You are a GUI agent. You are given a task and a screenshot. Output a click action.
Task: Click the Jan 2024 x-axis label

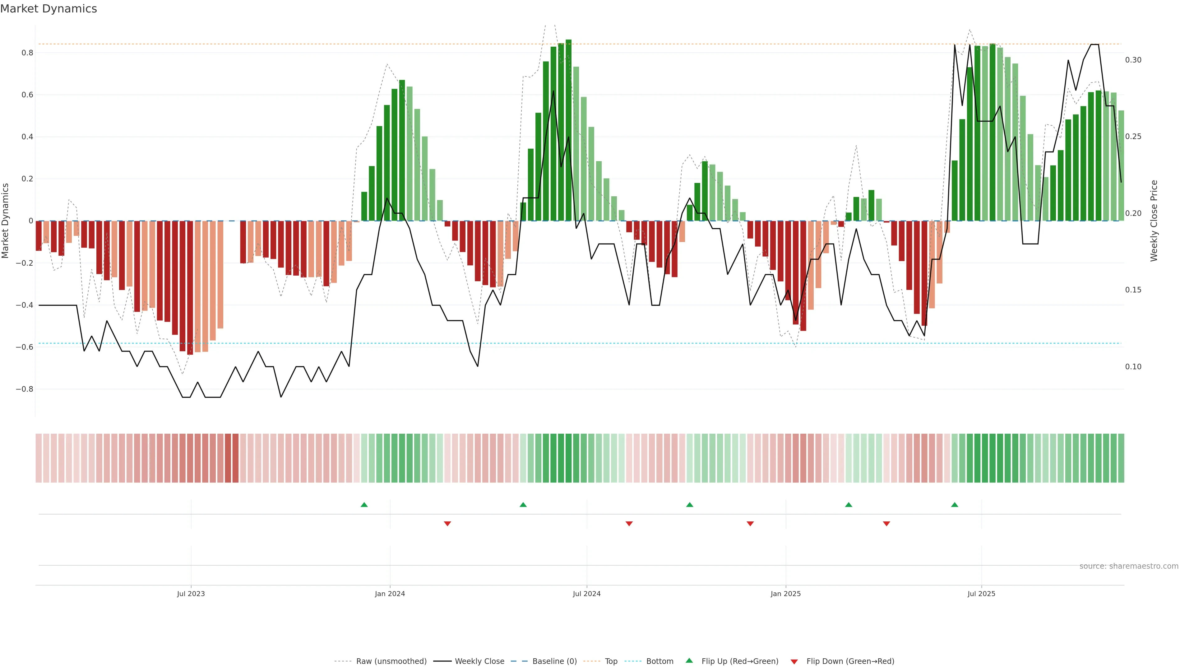coord(390,594)
